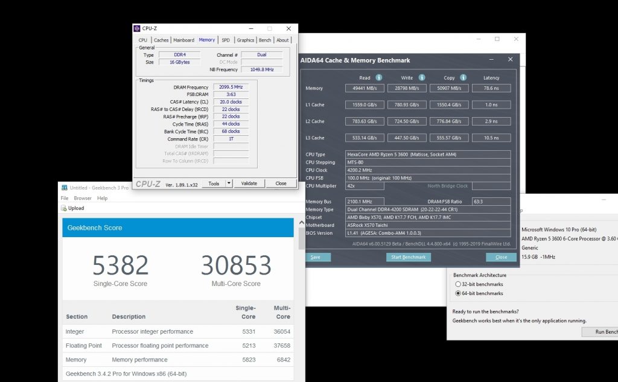Close the CPU-Z window with its title-bar X
This screenshot has width=618, height=382.
pyautogui.click(x=288, y=28)
